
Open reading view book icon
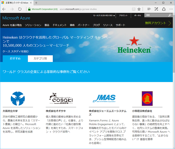tap(134, 9)
